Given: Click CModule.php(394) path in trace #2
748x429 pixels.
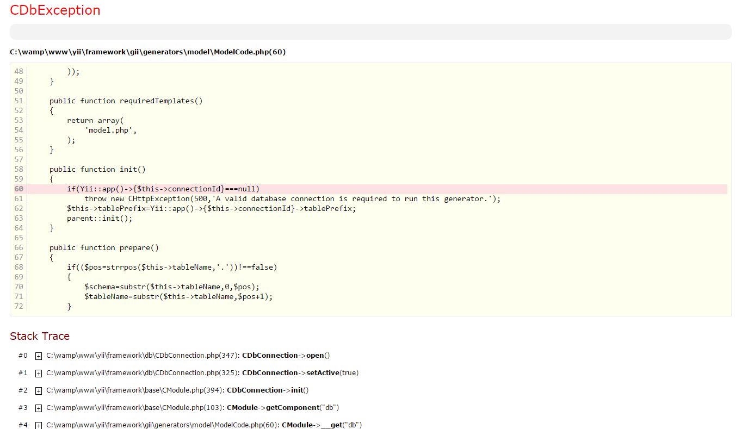Looking at the screenshot, I should click(x=135, y=390).
